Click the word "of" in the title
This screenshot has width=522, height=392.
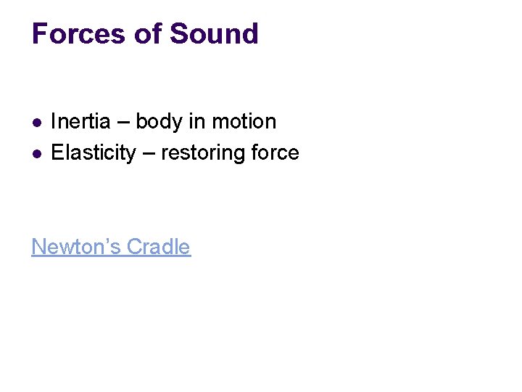pos(147,33)
